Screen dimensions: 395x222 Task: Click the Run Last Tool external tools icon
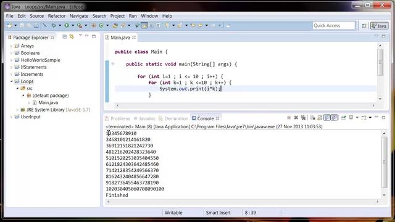[80, 25]
